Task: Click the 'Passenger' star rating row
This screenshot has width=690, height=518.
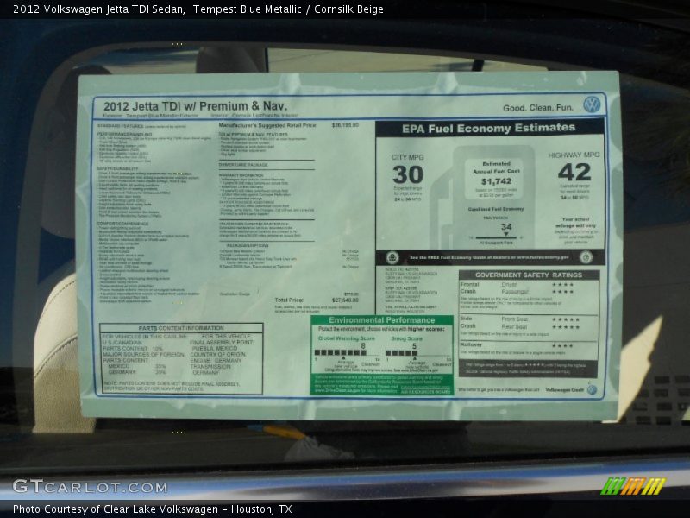Action: click(x=537, y=292)
